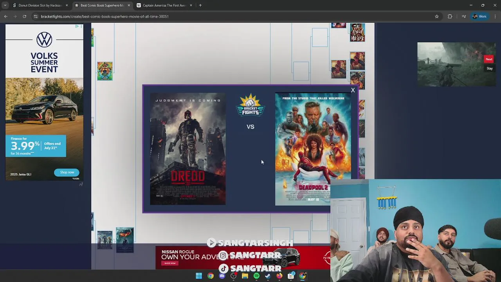
Task: Click Shop now in Volkswagen ad
Action: pyautogui.click(x=67, y=172)
